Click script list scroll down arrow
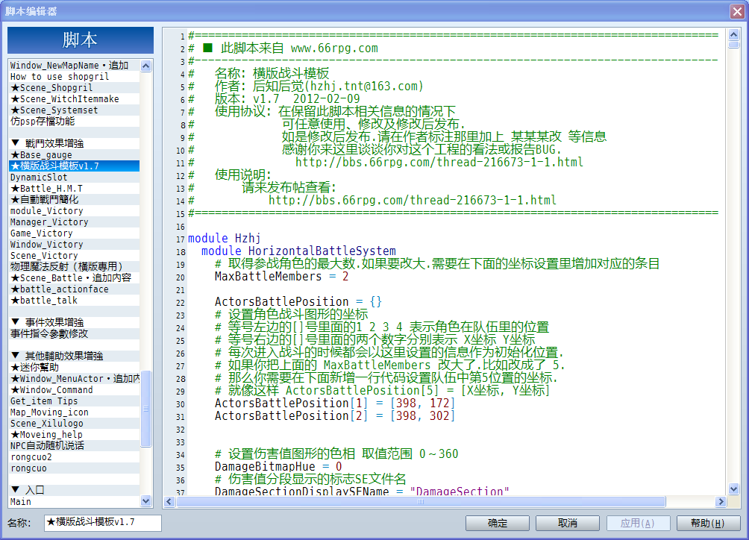This screenshot has height=540, width=749. [146, 501]
